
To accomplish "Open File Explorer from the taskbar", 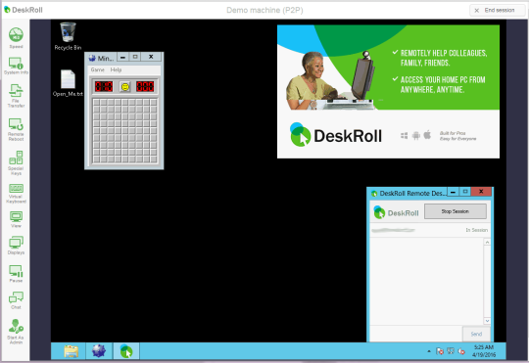I will pos(72,351).
